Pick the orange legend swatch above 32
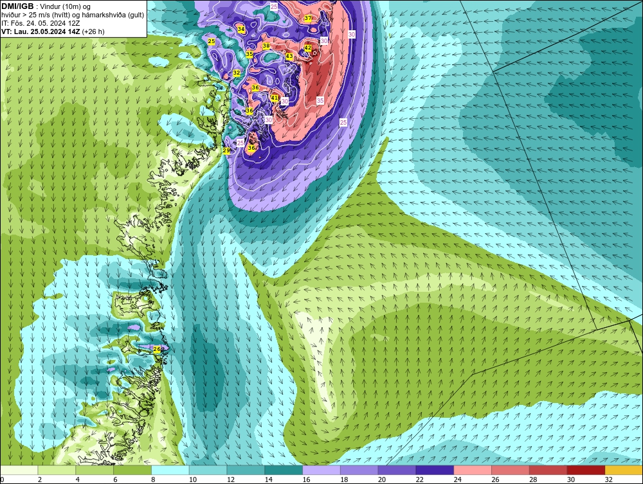Viewport: 643px width, 484px height. pos(624,470)
